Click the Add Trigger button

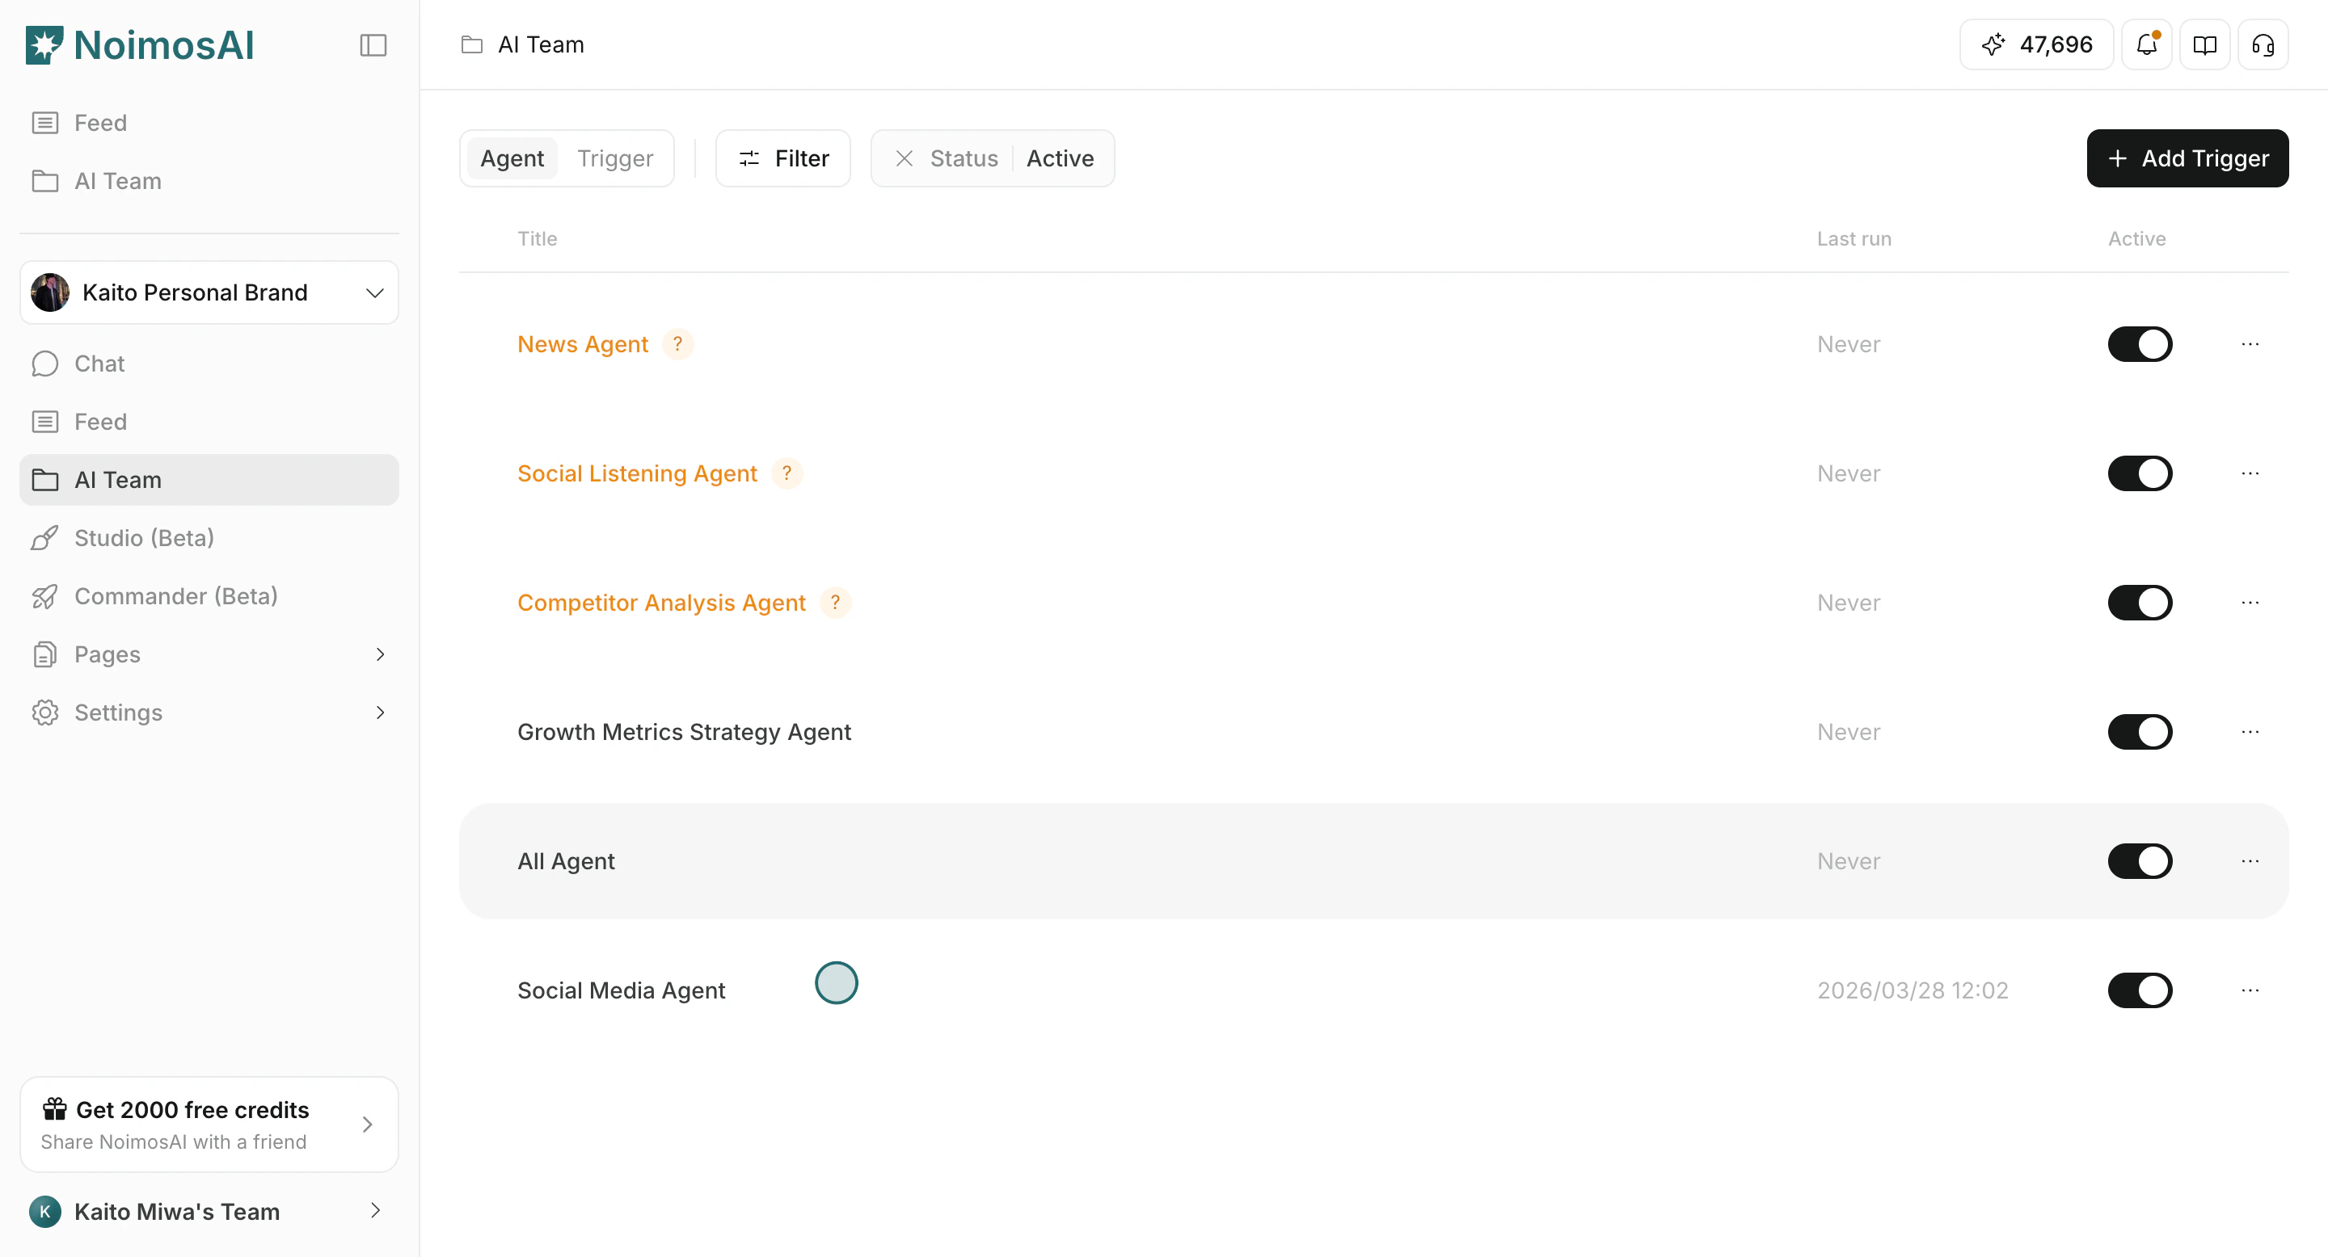(2188, 158)
